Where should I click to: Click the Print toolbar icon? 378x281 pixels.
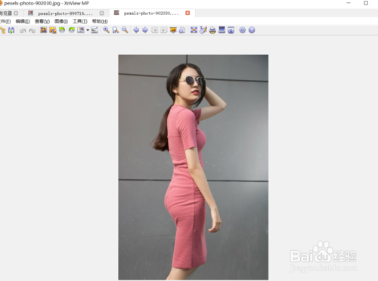coord(212,30)
